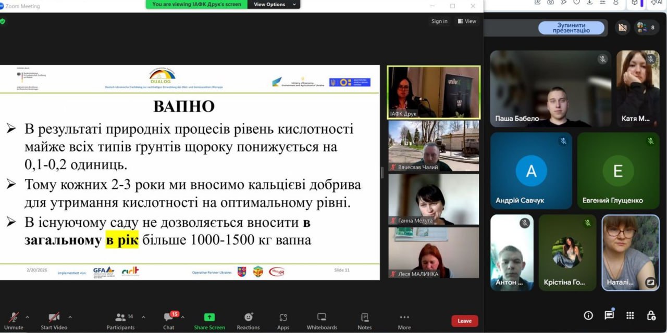Click Паша Бабело tile in Meet
Screen dimensions: 667x333
(551, 88)
